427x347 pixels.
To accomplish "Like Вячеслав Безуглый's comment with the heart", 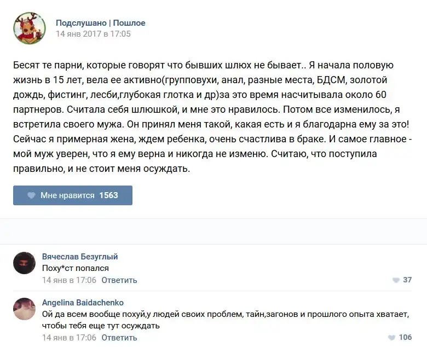I will [396, 280].
